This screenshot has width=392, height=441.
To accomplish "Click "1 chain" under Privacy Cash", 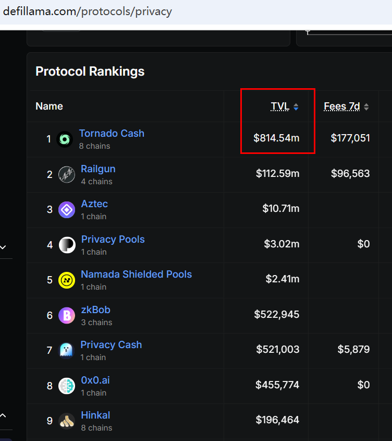I will (93, 357).
